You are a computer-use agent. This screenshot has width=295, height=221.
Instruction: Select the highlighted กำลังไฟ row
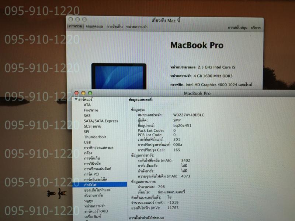100,185
